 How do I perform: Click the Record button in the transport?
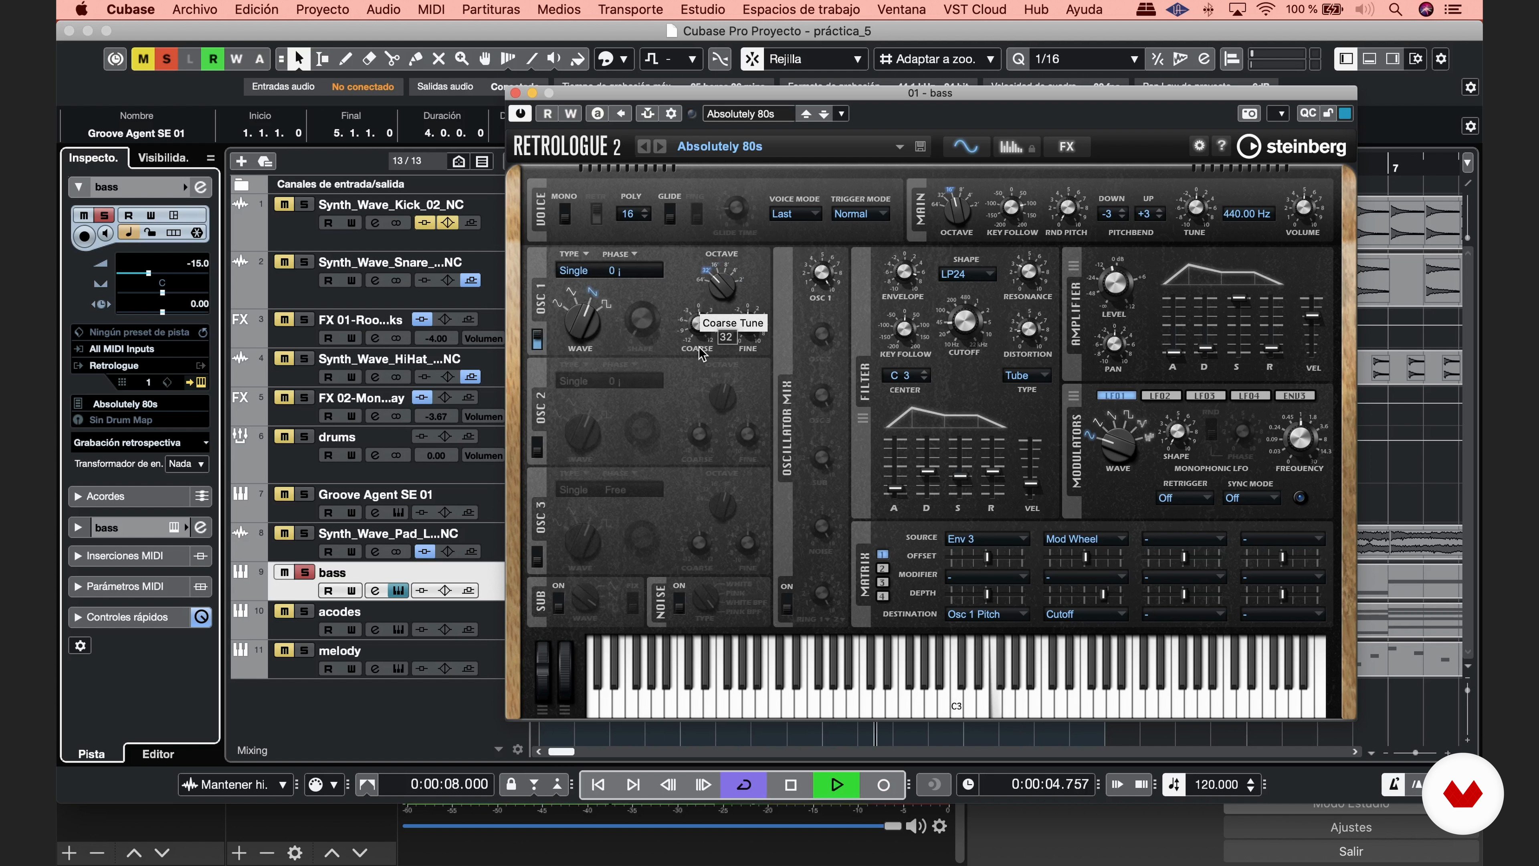point(883,785)
